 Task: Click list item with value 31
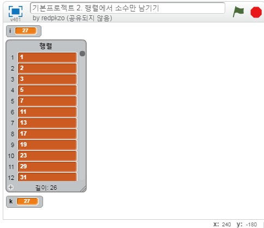pos(47,177)
